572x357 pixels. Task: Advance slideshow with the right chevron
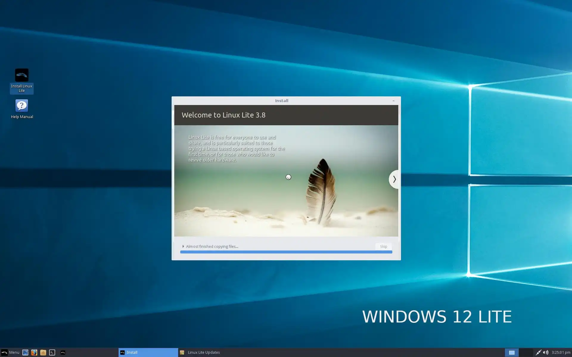click(394, 179)
